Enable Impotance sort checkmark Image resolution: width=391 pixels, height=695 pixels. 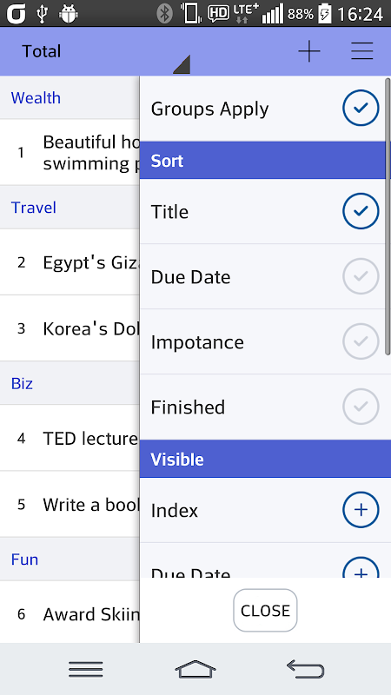pos(361,341)
